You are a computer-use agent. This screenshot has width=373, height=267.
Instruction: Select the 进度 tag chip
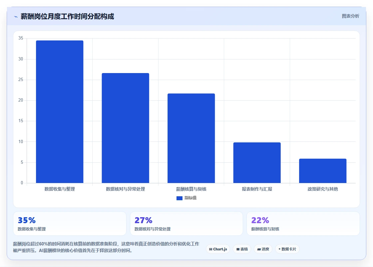coord(263,249)
